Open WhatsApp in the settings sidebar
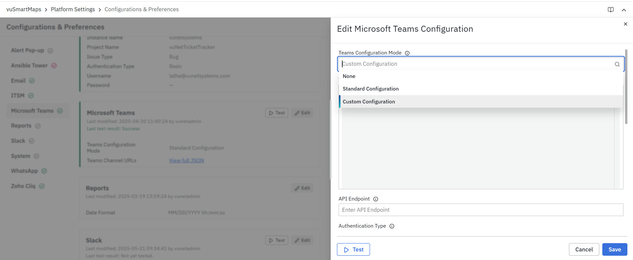This screenshot has height=260, width=633. pyautogui.click(x=24, y=171)
